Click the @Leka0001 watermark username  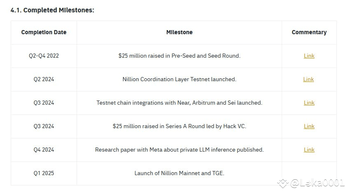click(317, 183)
